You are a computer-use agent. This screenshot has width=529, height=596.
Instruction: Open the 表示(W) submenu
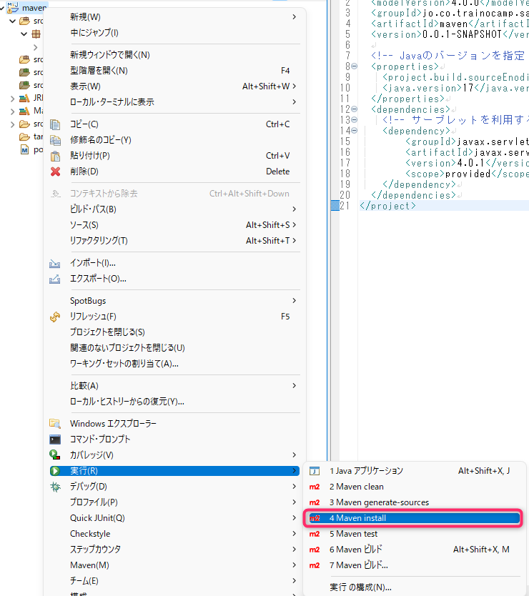pos(175,86)
